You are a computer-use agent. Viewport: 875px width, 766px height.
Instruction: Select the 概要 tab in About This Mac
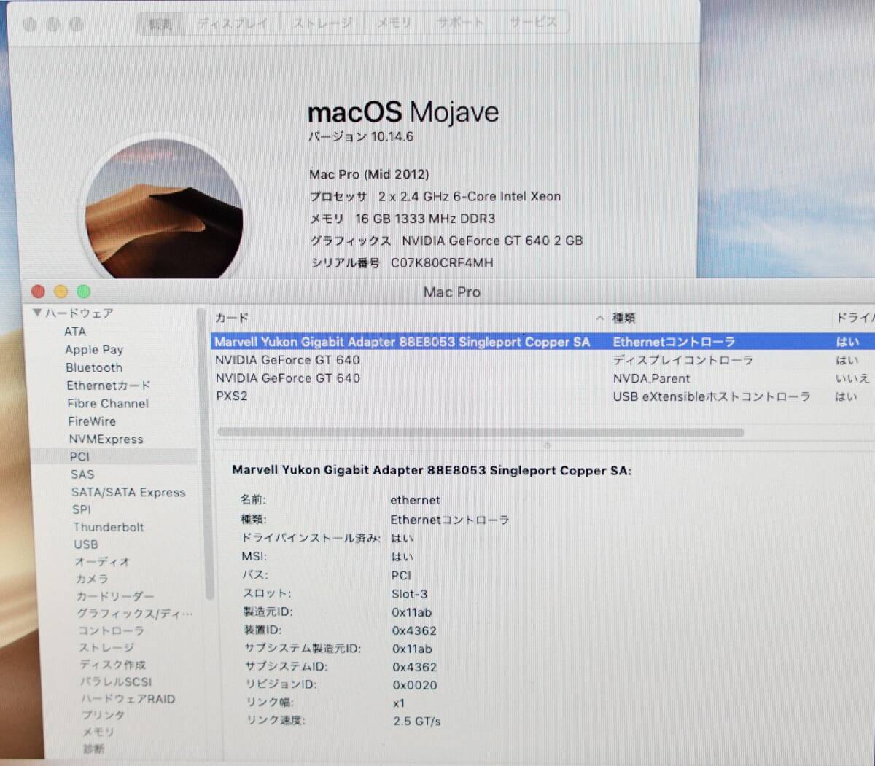[x=160, y=23]
